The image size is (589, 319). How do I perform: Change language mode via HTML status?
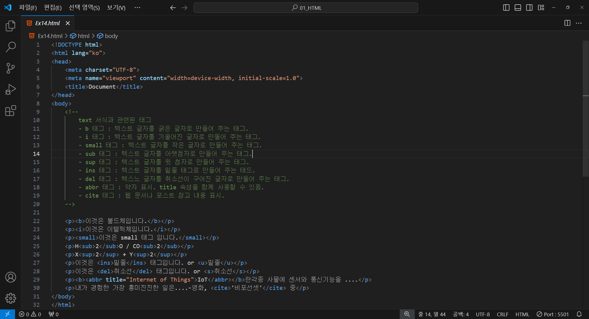522,314
